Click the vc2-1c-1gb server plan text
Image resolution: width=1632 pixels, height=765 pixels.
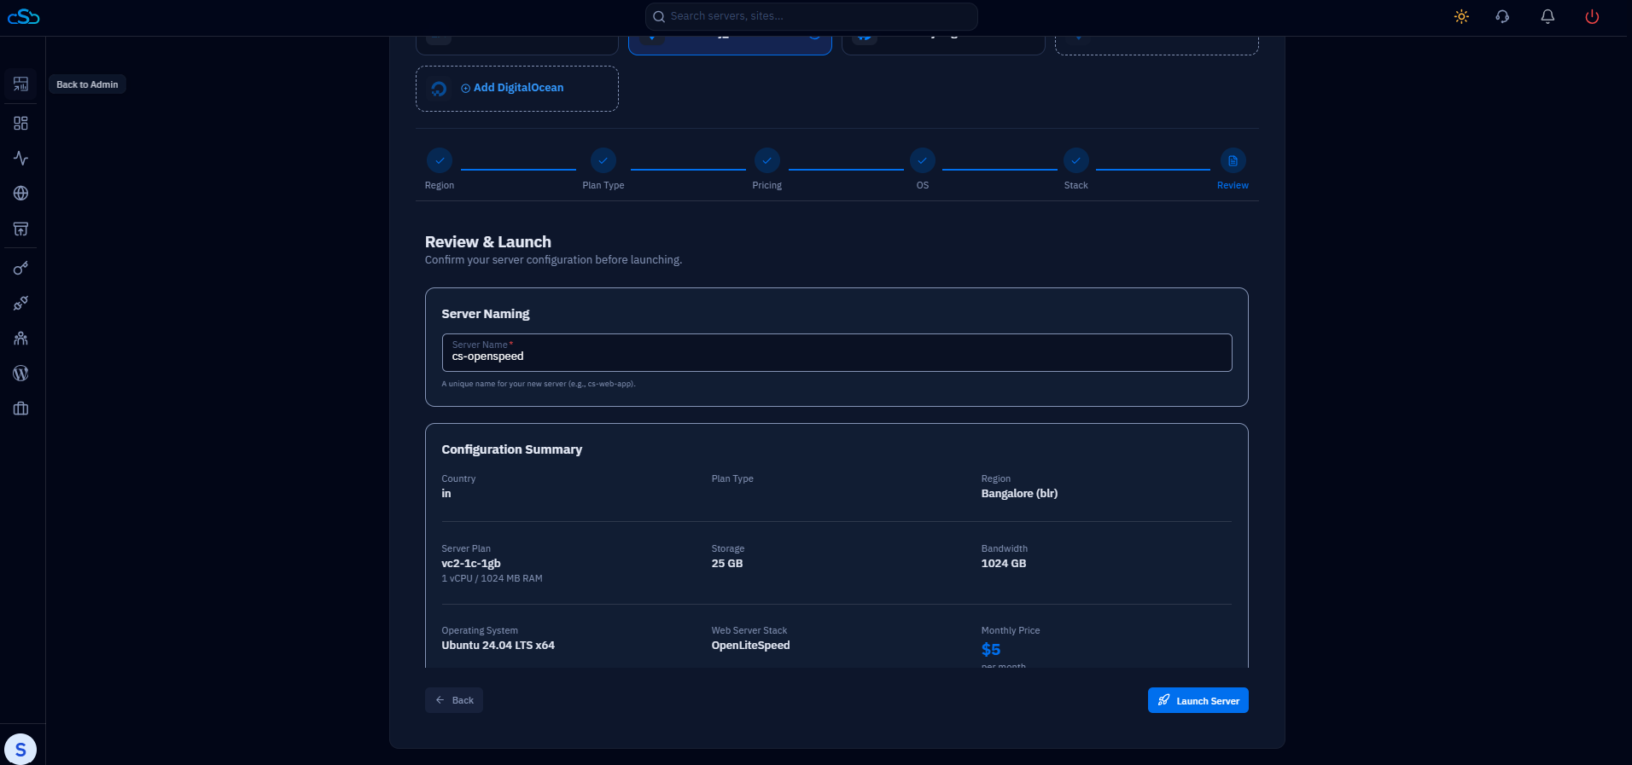pyautogui.click(x=471, y=564)
